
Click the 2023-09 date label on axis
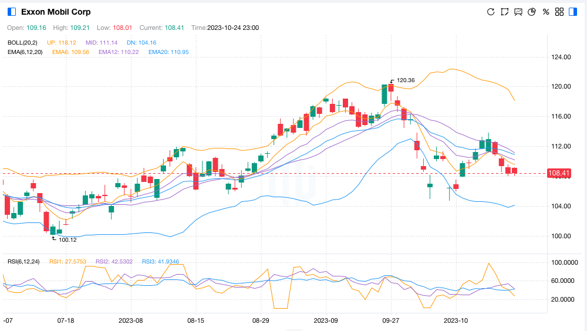[326, 321]
